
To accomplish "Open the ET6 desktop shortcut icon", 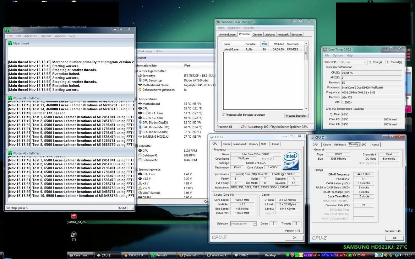I will coord(74,235).
